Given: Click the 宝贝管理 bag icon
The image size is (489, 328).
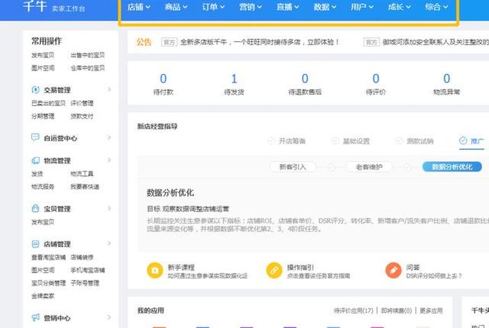Looking at the screenshot, I should coord(36,209).
